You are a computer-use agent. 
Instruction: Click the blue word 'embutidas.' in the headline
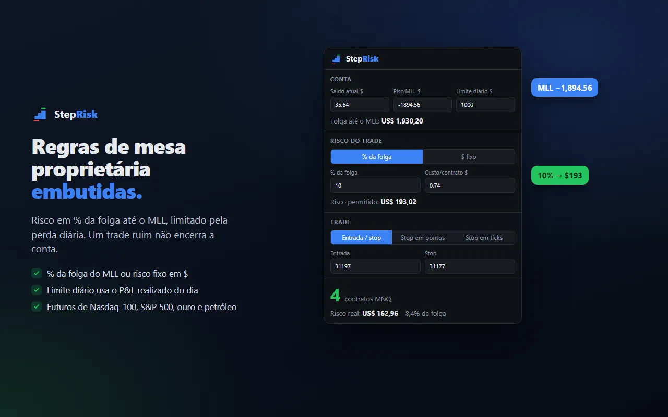(x=87, y=192)
